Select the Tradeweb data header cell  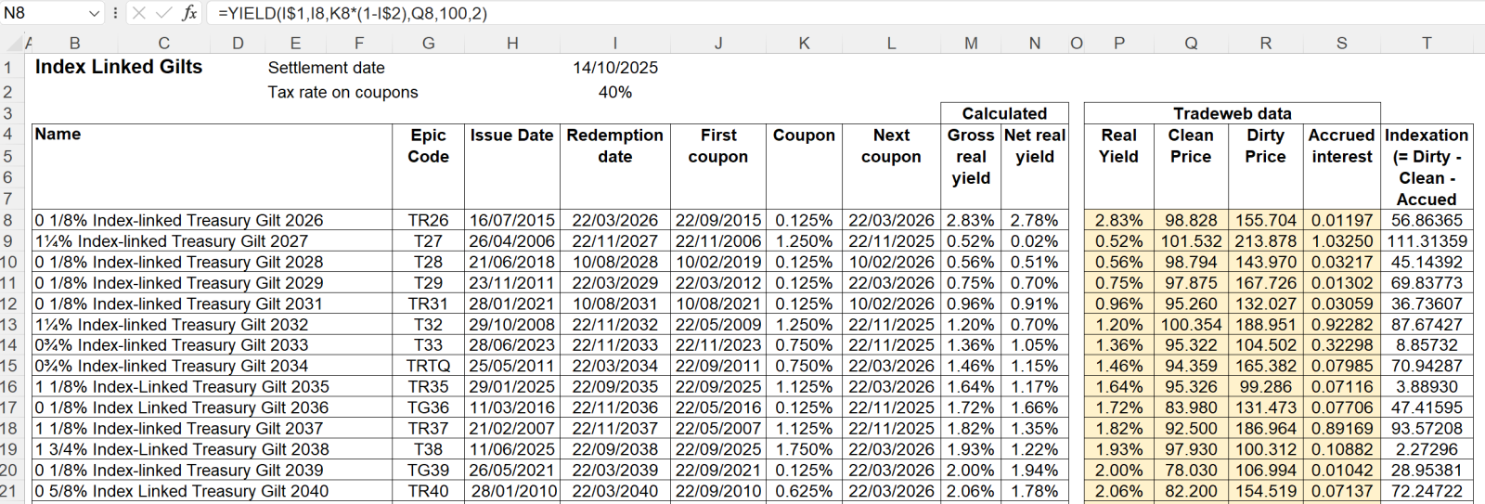pos(1232,113)
